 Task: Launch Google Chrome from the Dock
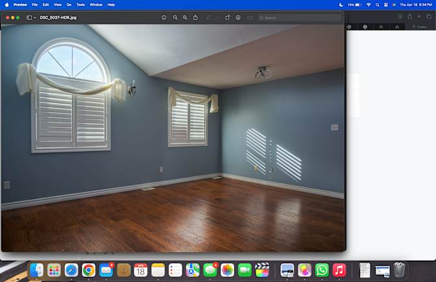pos(89,270)
